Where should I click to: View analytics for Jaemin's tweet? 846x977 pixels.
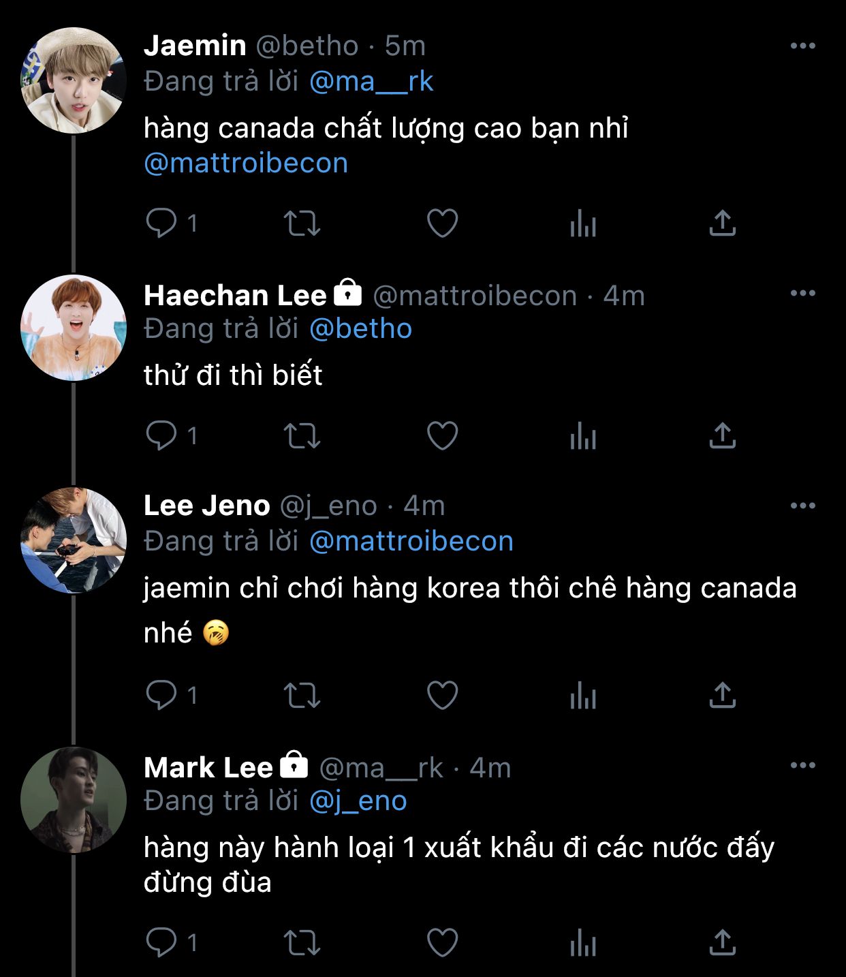(583, 223)
